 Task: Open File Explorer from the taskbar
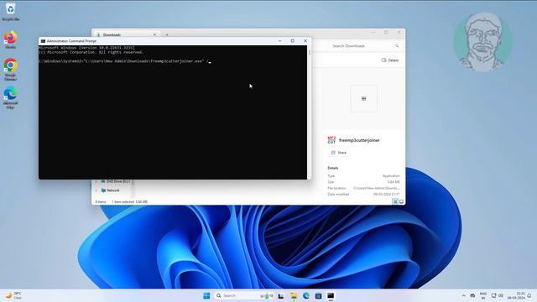click(294, 296)
